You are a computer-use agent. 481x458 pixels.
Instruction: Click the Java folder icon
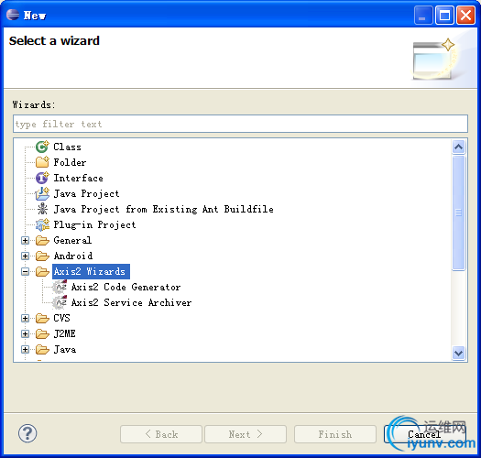click(x=42, y=349)
